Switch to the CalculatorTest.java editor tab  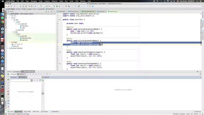(x=88, y=11)
